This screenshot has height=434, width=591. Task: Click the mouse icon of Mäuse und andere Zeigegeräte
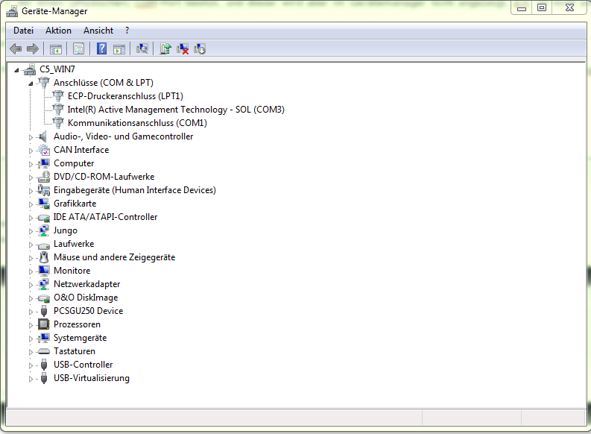coord(44,257)
